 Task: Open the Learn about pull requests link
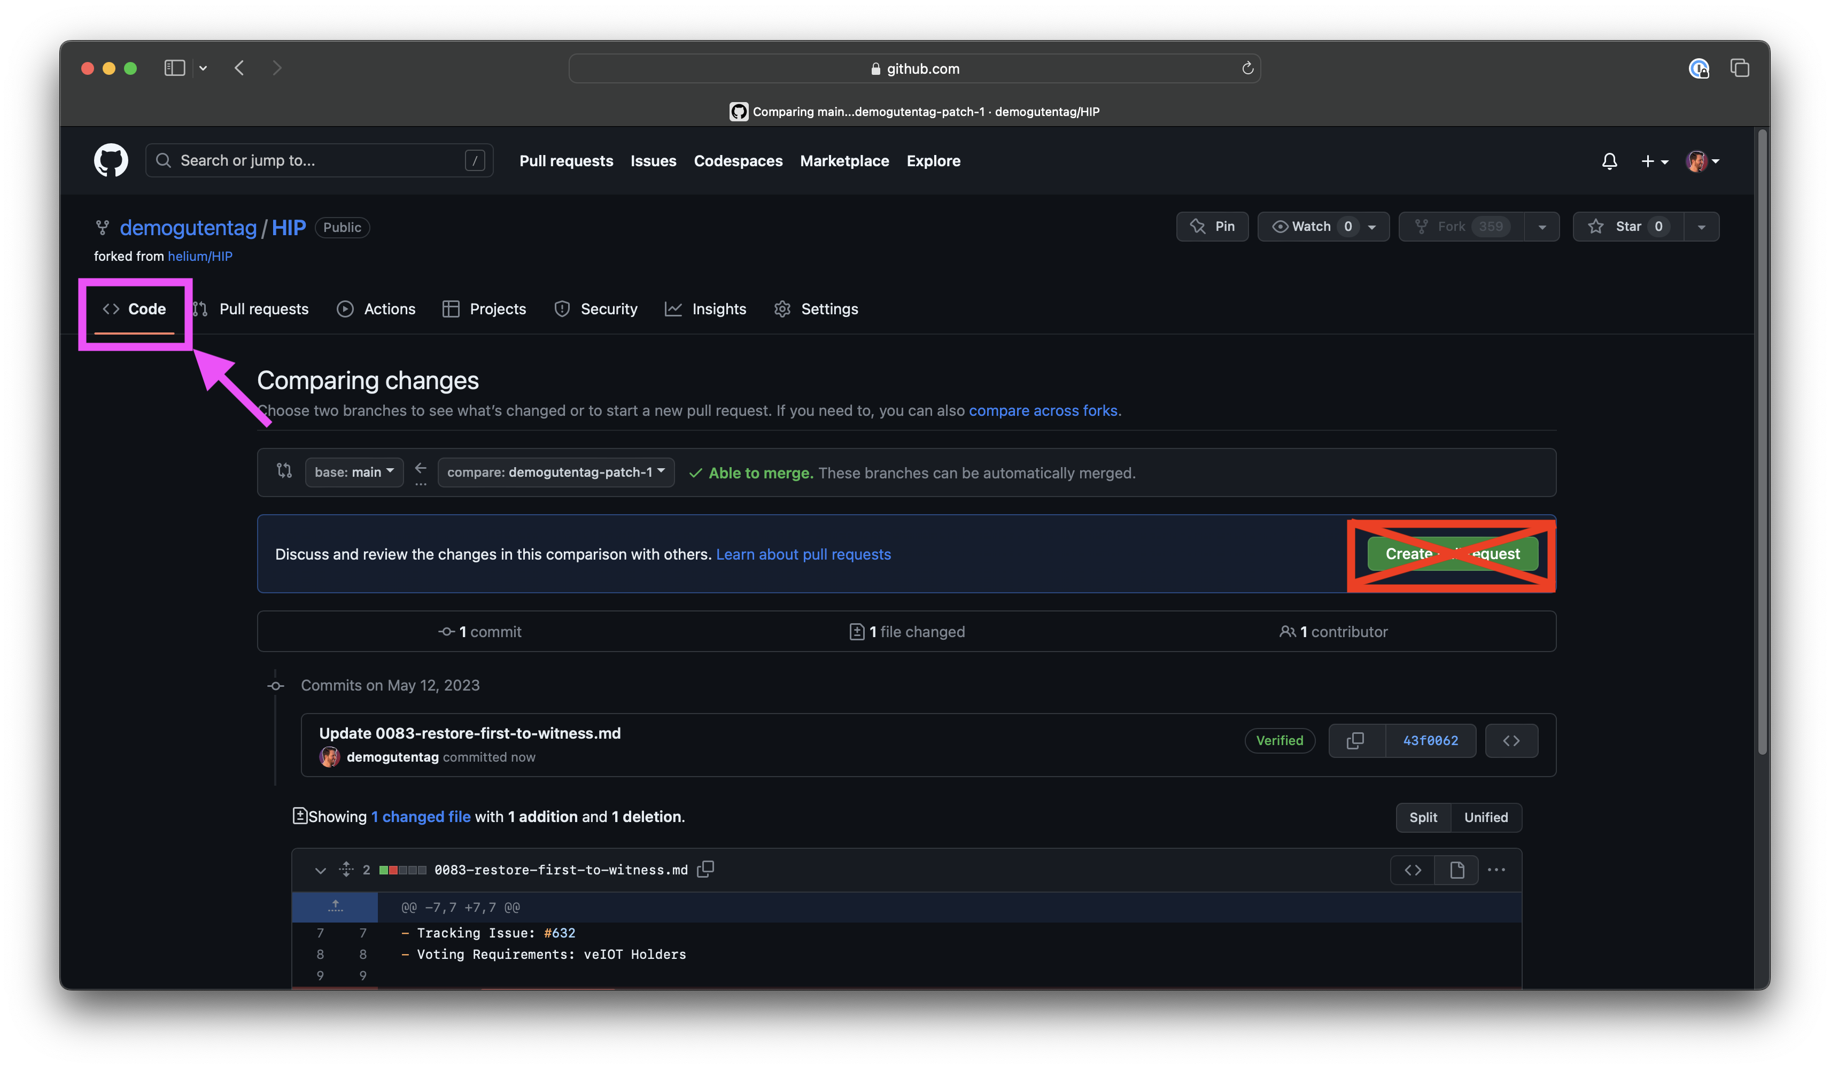tap(803, 554)
